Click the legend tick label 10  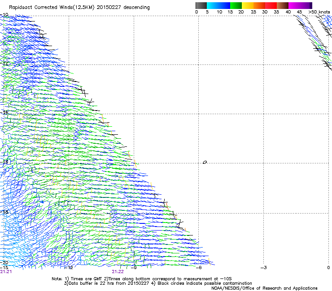click(219, 12)
